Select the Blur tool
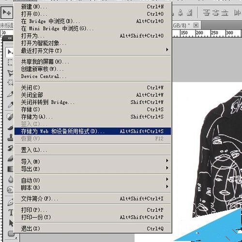 [x=10, y=179]
